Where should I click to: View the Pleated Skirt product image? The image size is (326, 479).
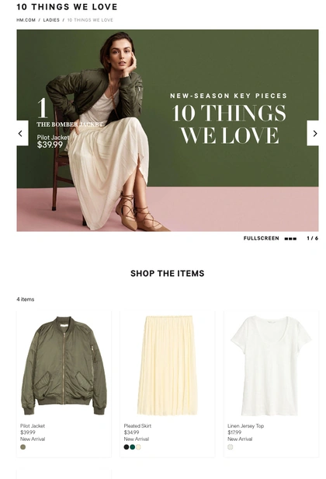click(x=168, y=365)
